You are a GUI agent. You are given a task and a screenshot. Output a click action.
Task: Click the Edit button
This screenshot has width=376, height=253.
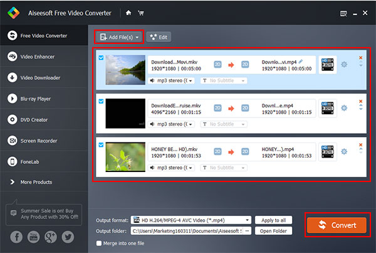point(159,37)
